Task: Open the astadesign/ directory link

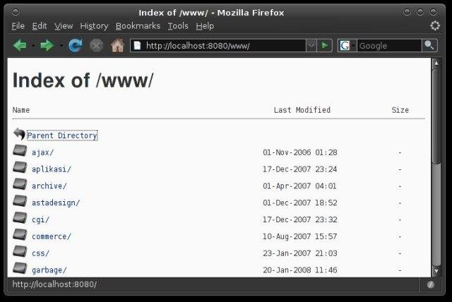Action: click(x=56, y=203)
